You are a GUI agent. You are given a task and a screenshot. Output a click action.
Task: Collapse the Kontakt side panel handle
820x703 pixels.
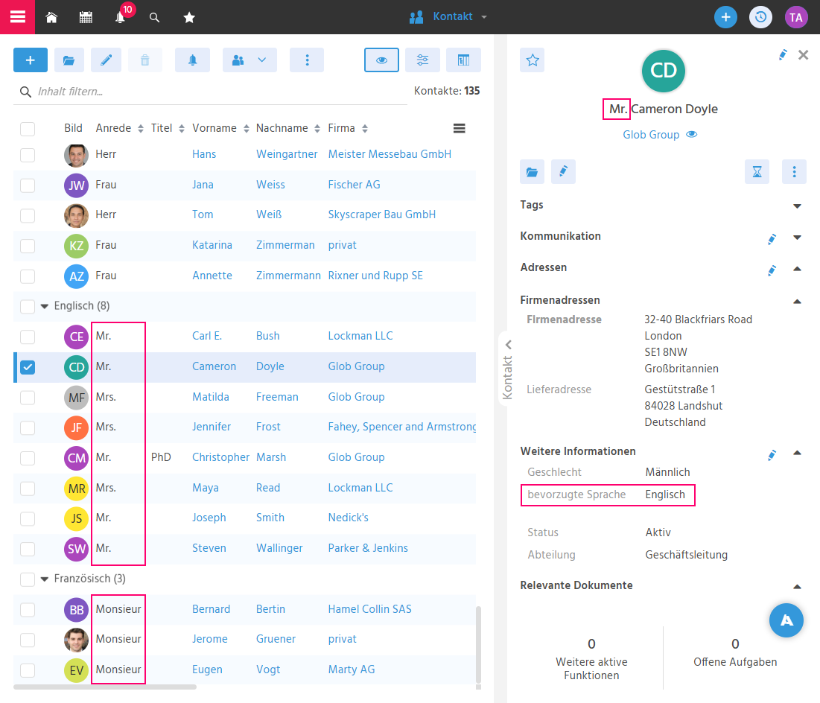[507, 369]
